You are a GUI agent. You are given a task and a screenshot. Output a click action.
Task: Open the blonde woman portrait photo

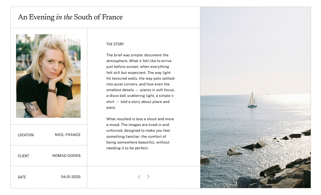click(x=48, y=76)
